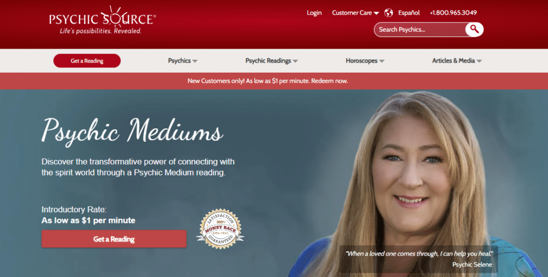Image resolution: width=548 pixels, height=277 pixels.
Task: Click the magnifying glass search icon
Action: 474,29
